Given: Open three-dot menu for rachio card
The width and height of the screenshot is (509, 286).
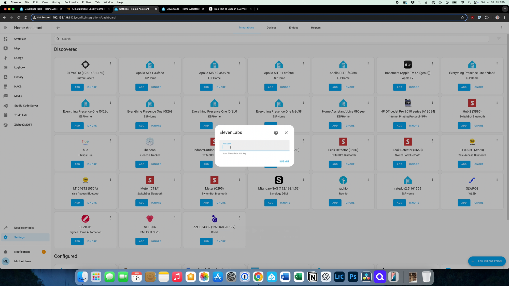Looking at the screenshot, I should coord(368,179).
